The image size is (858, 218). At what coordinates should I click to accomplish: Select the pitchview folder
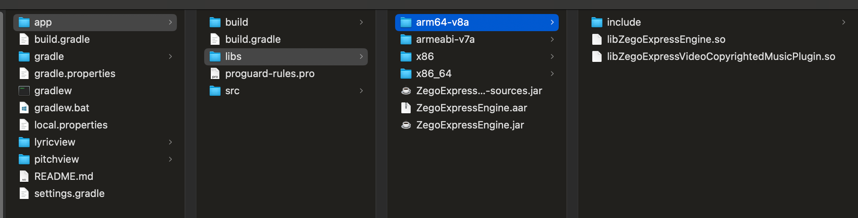pyautogui.click(x=95, y=159)
